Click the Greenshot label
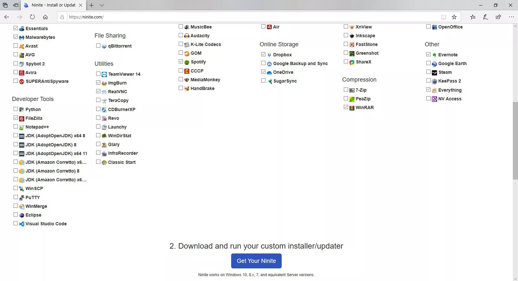The height and width of the screenshot is (281, 518). pyautogui.click(x=367, y=53)
